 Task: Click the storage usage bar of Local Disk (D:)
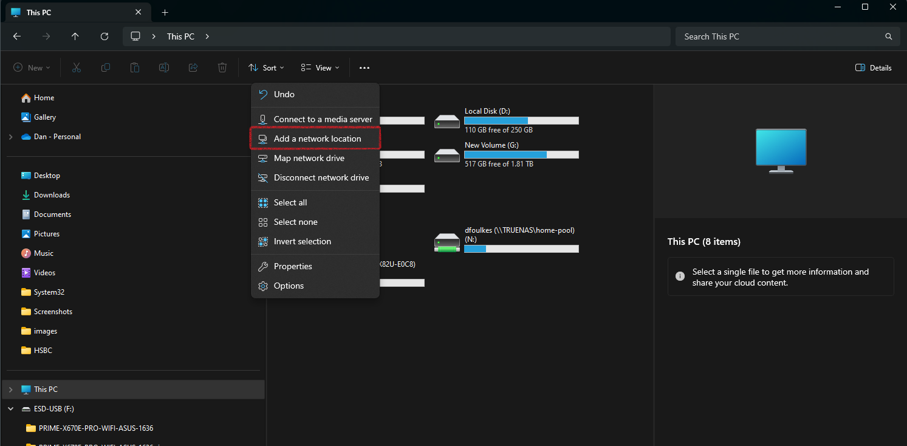click(521, 120)
